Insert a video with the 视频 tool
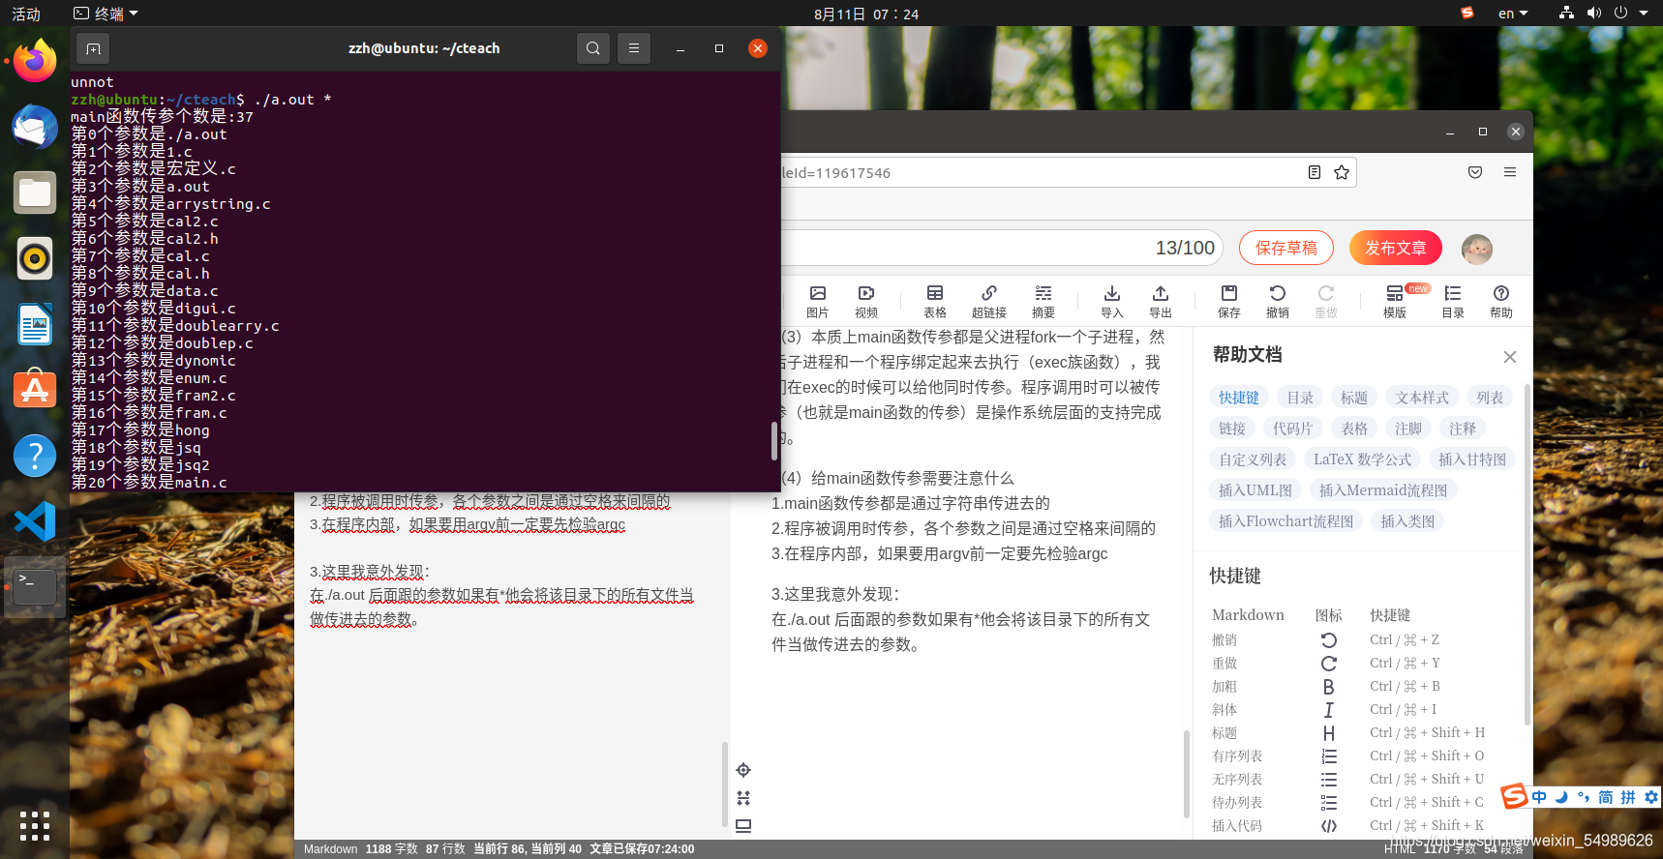Screen dimensions: 1663x859 tap(866, 301)
